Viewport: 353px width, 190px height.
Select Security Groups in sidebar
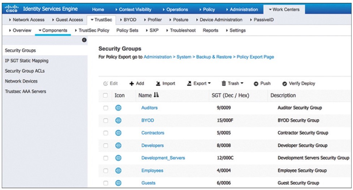pos(44,50)
